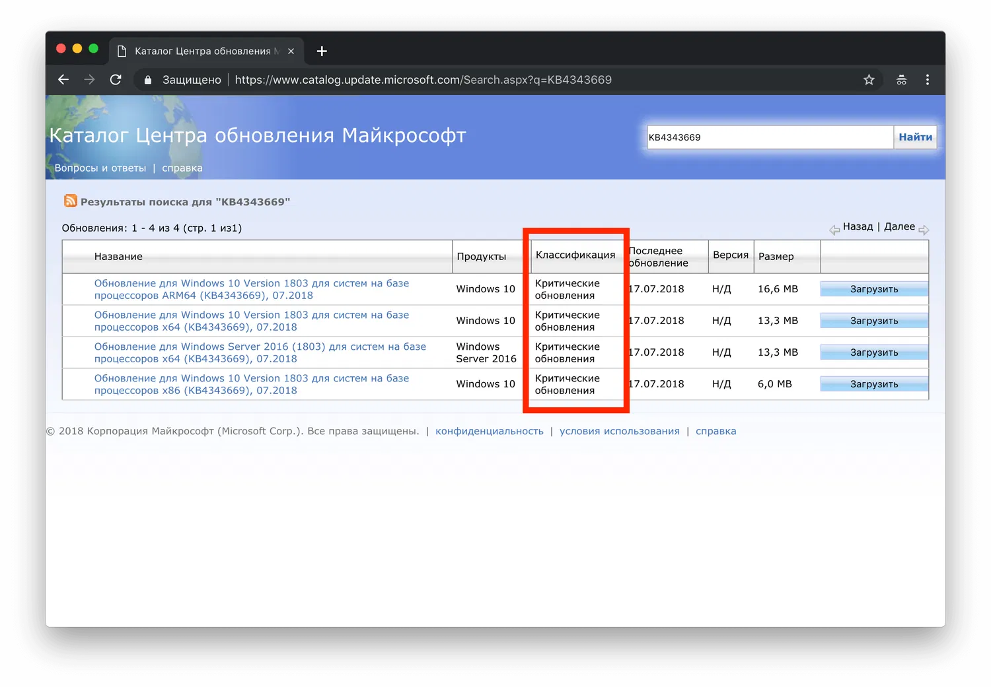Click the browser forward arrow
Viewport: 991px width, 687px height.
pos(89,80)
